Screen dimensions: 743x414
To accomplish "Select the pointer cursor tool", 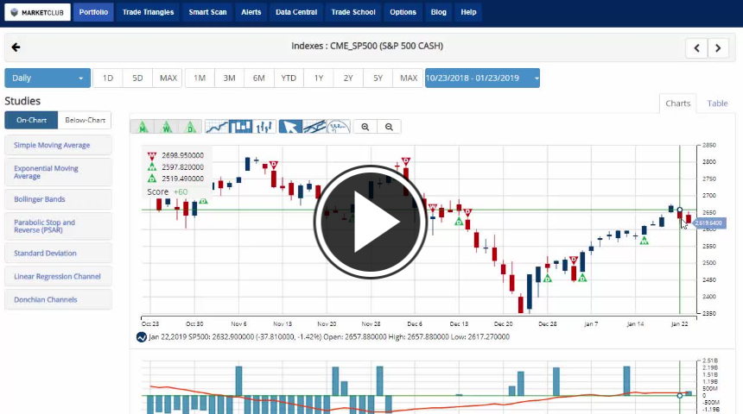I will pyautogui.click(x=290, y=127).
